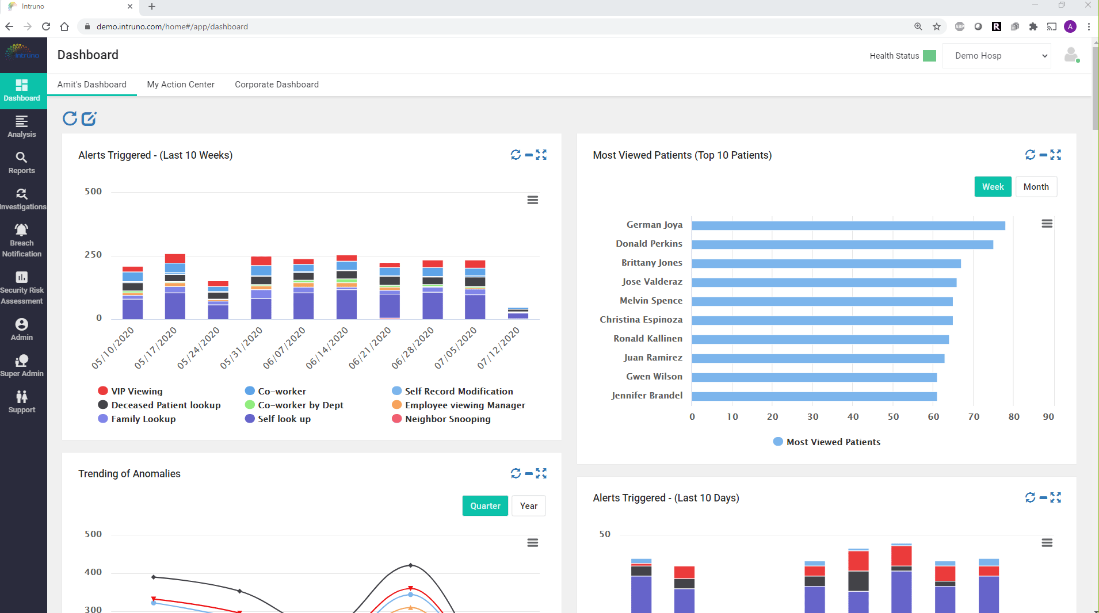This screenshot has height=613, width=1099.
Task: Show anomalies trending by Quarter
Action: coord(485,505)
